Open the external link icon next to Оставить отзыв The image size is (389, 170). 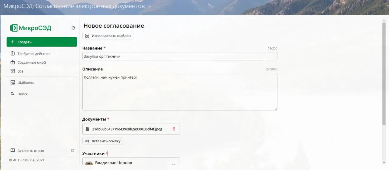[x=73, y=151]
